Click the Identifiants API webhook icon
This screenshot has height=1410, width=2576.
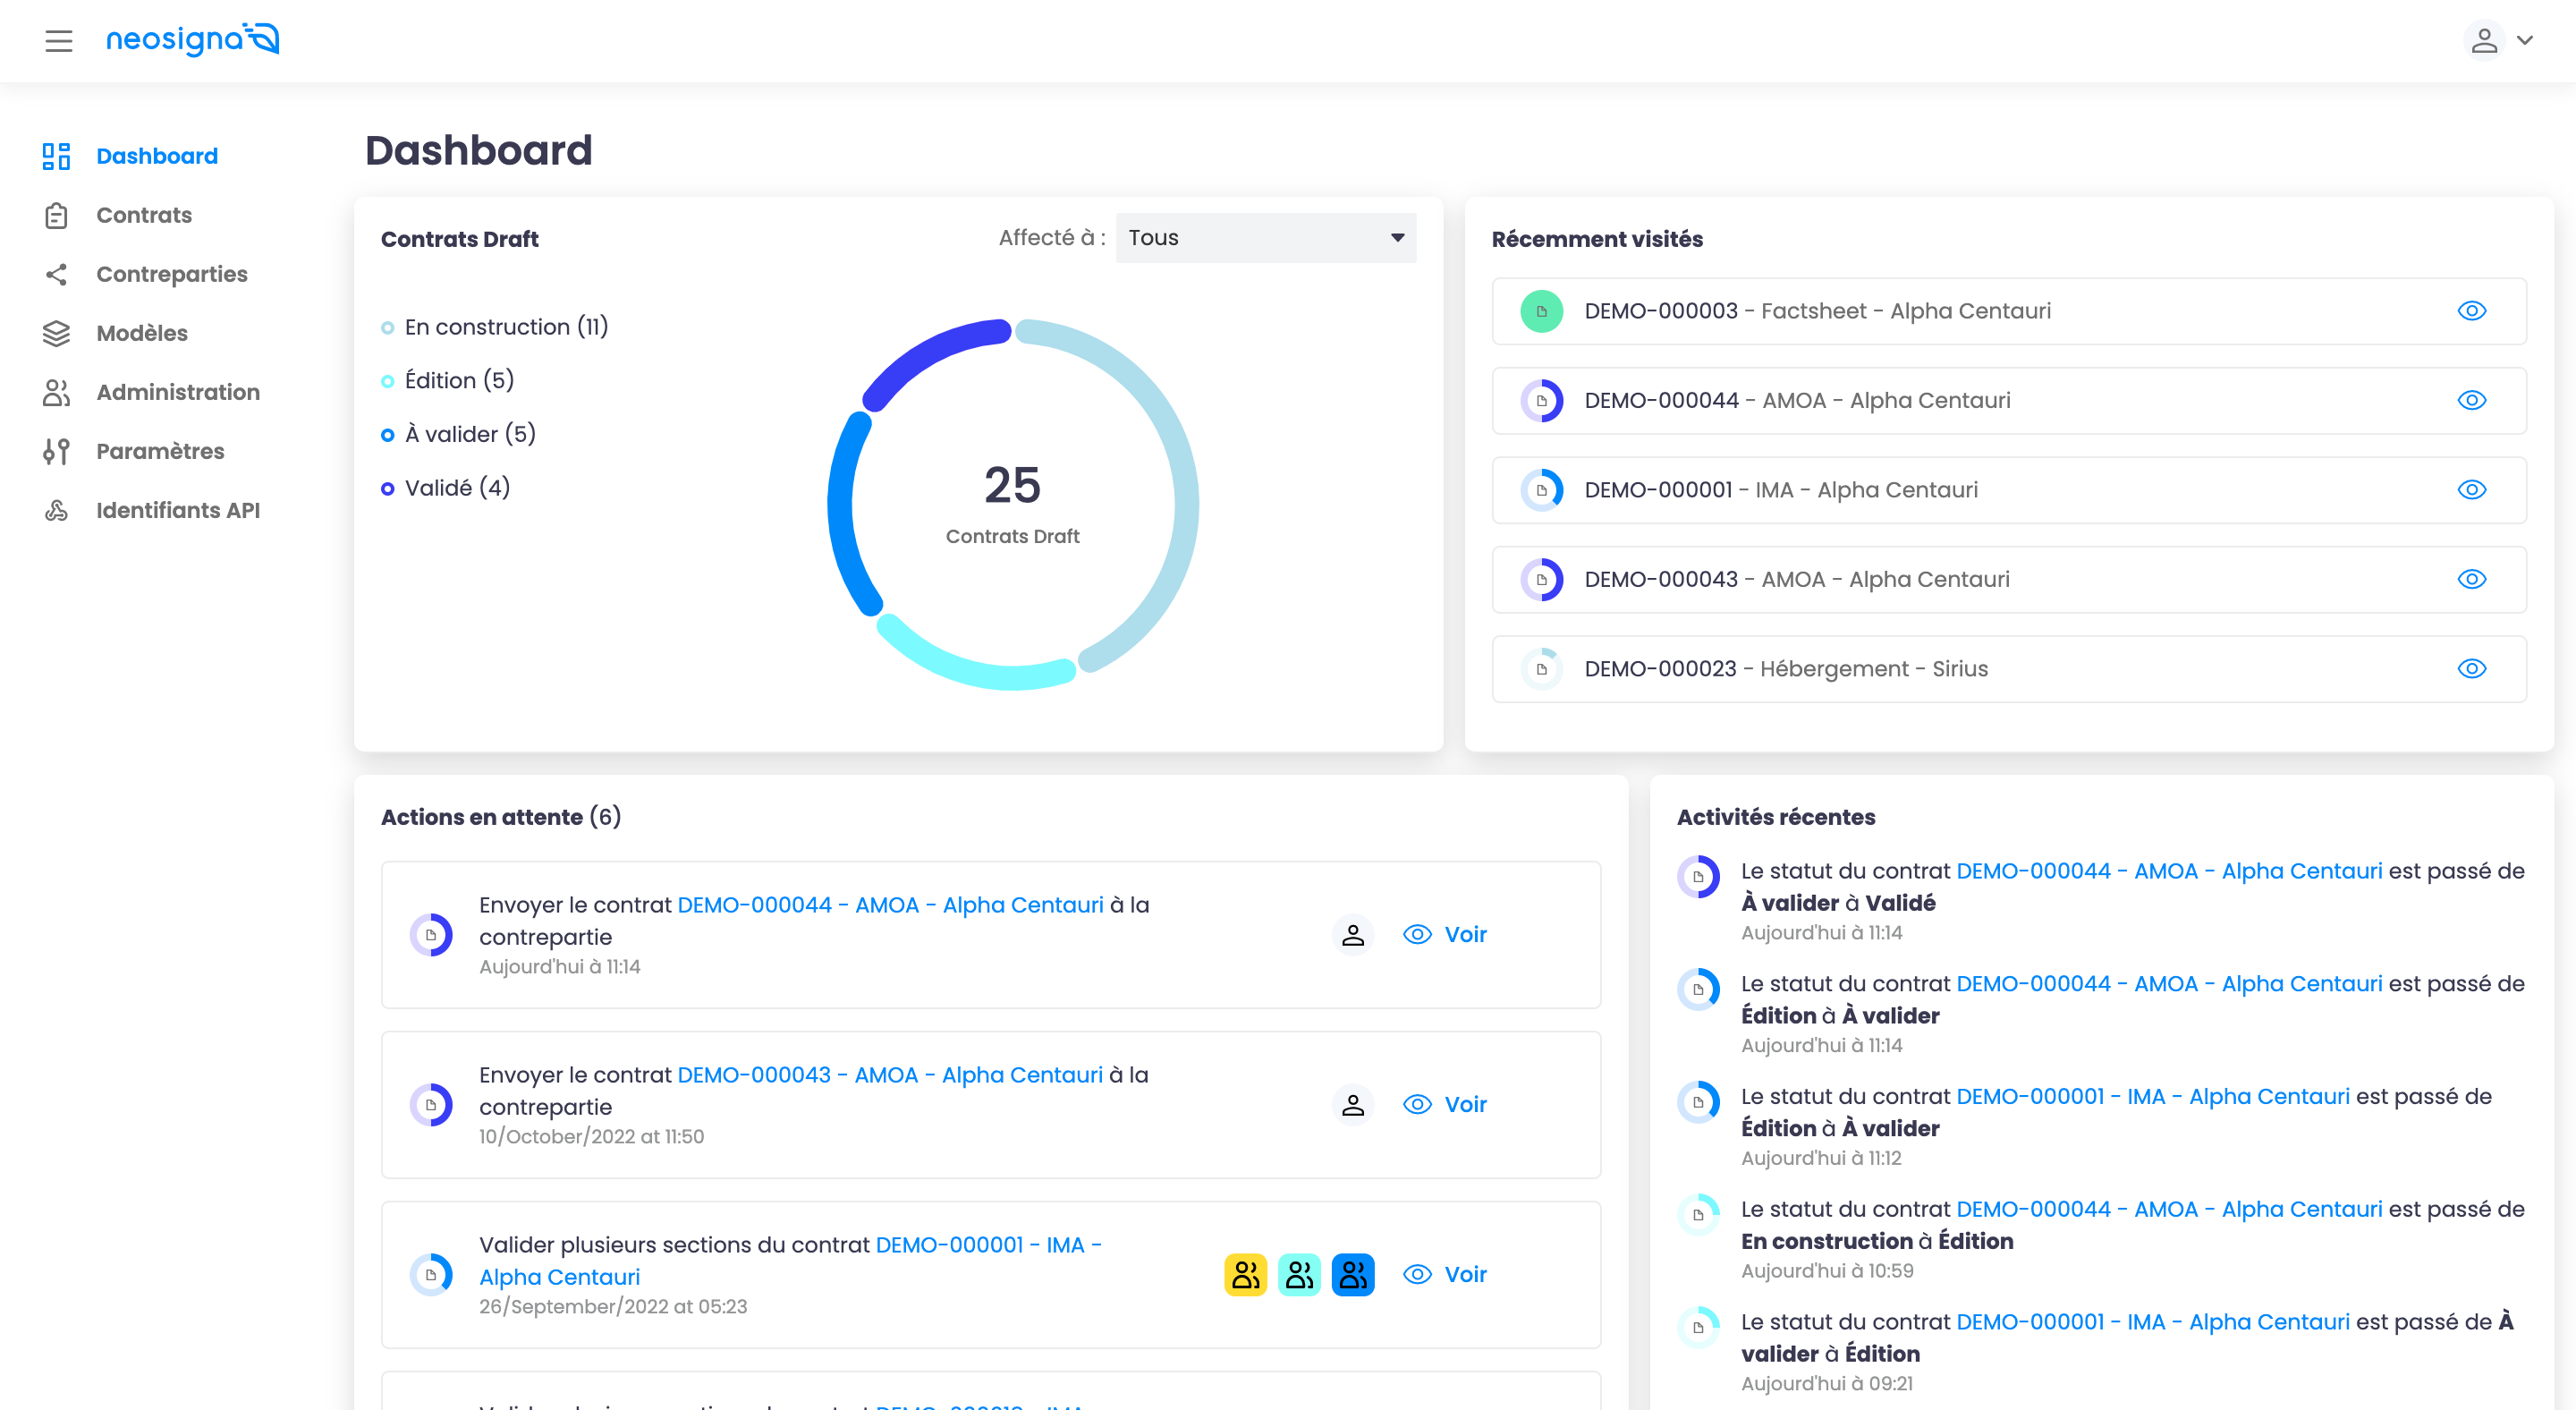point(56,510)
